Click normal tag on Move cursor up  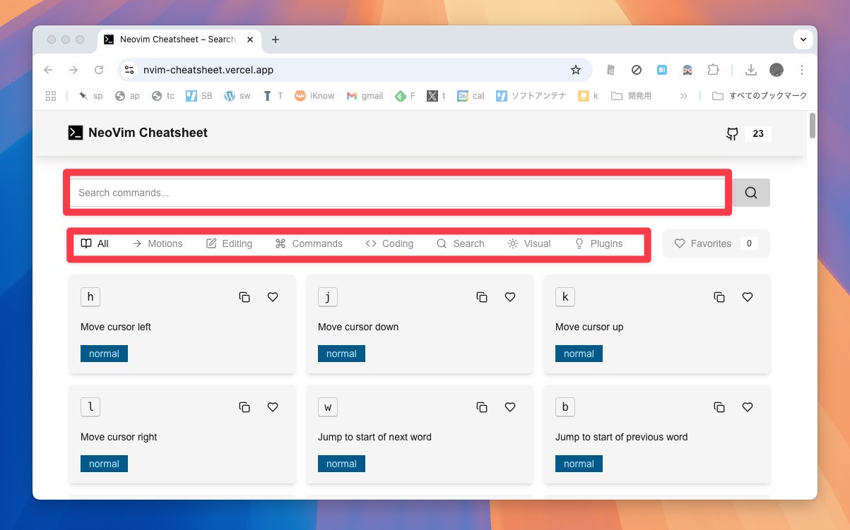click(579, 354)
